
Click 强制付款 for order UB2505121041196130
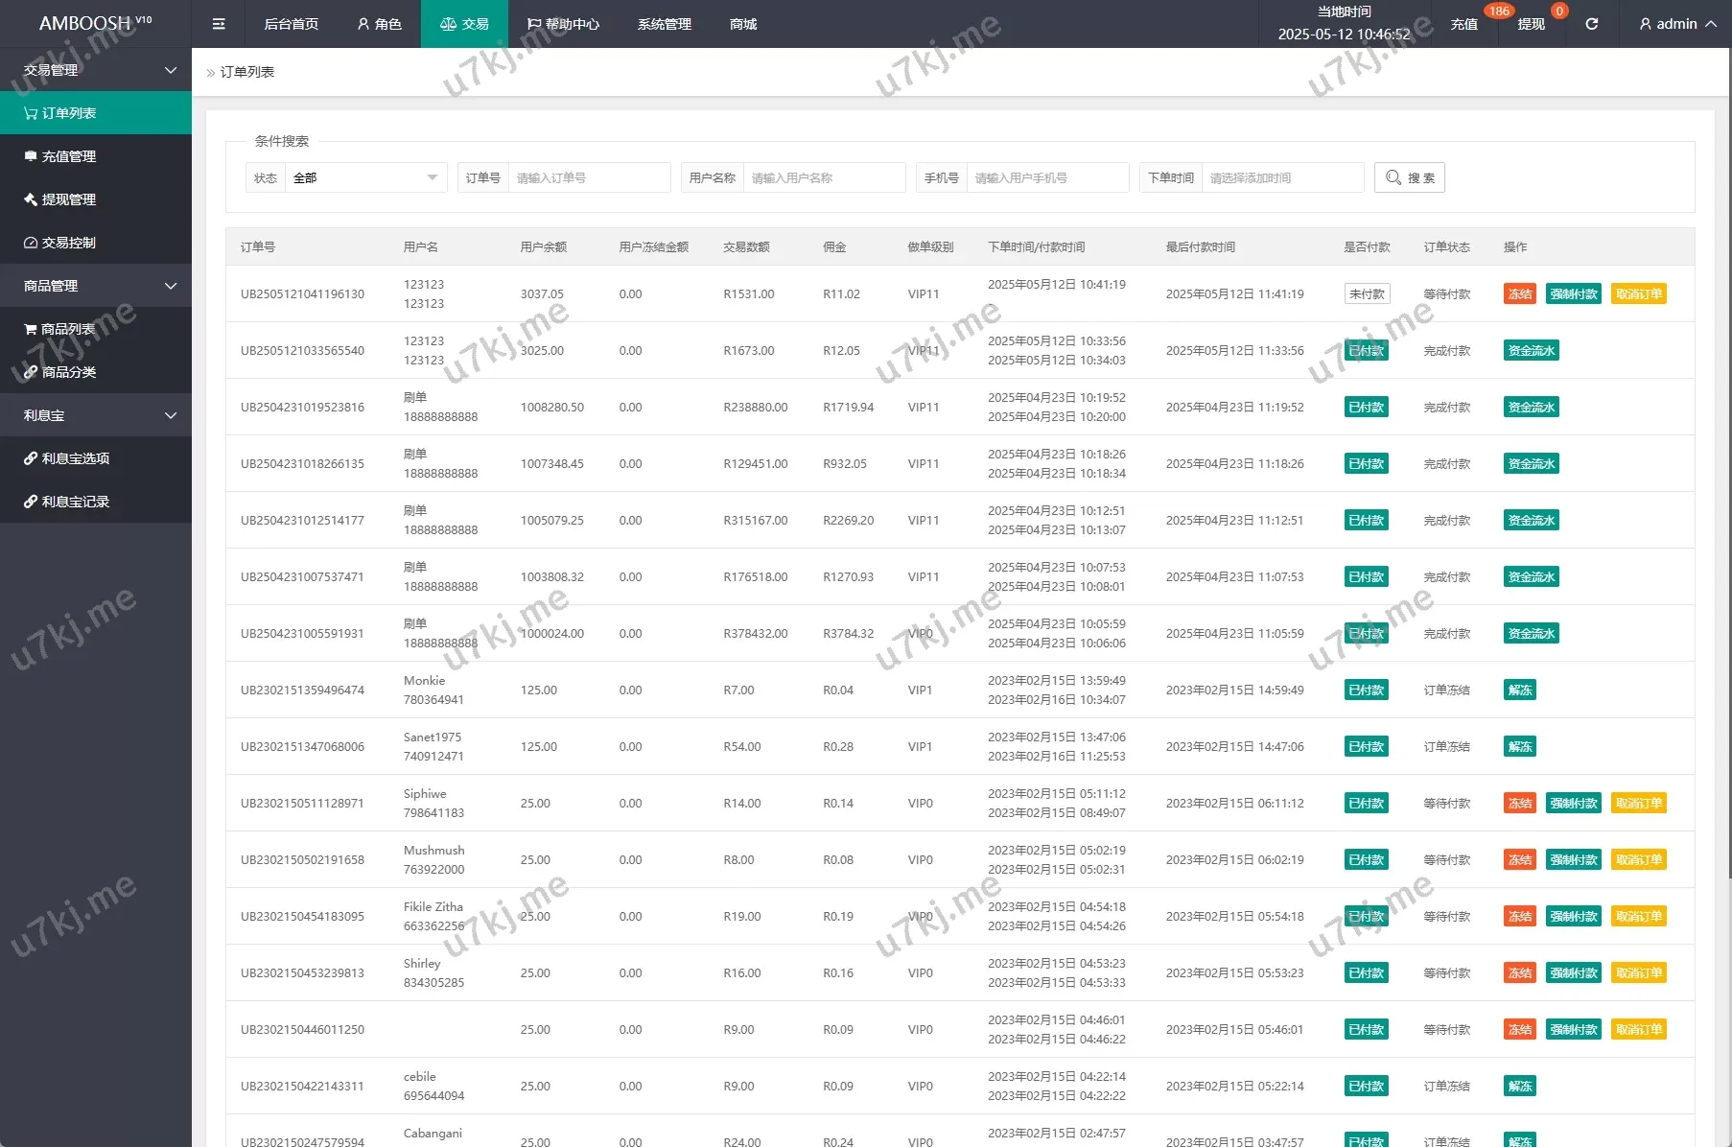(1573, 294)
